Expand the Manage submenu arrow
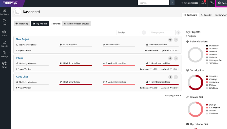The image size is (227, 129). coord(9,53)
